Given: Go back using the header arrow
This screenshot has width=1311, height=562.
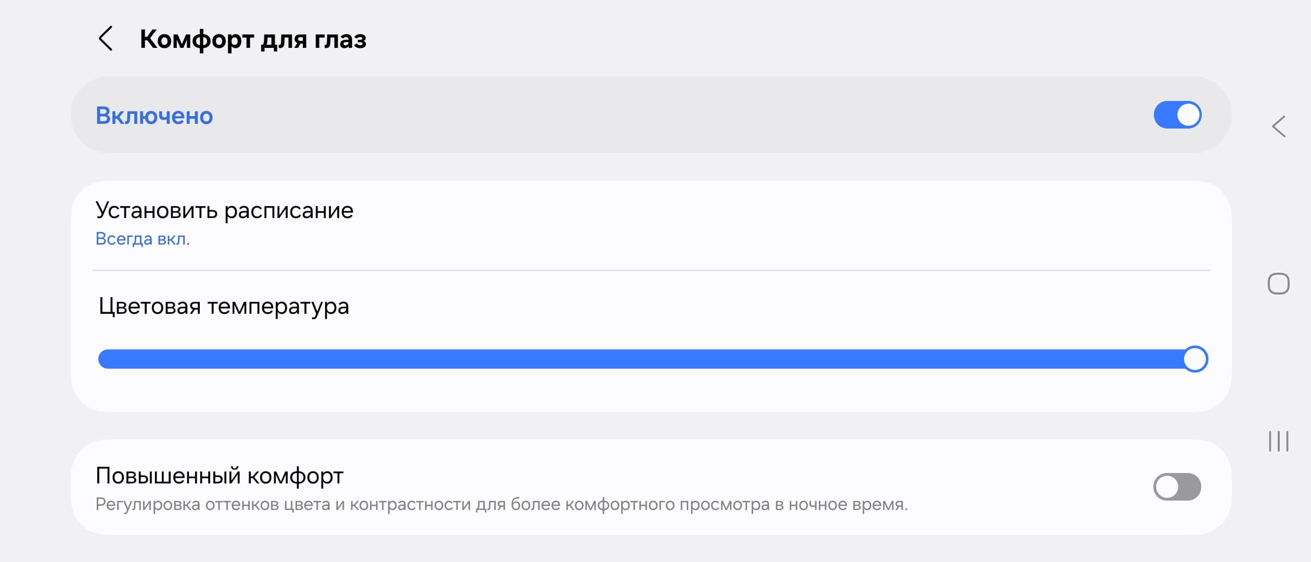Looking at the screenshot, I should click(x=106, y=39).
